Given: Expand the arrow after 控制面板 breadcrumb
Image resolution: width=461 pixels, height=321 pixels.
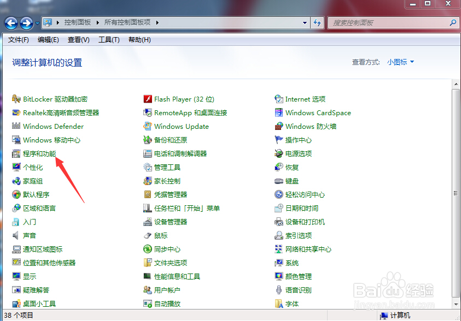Looking at the screenshot, I should click(97, 22).
